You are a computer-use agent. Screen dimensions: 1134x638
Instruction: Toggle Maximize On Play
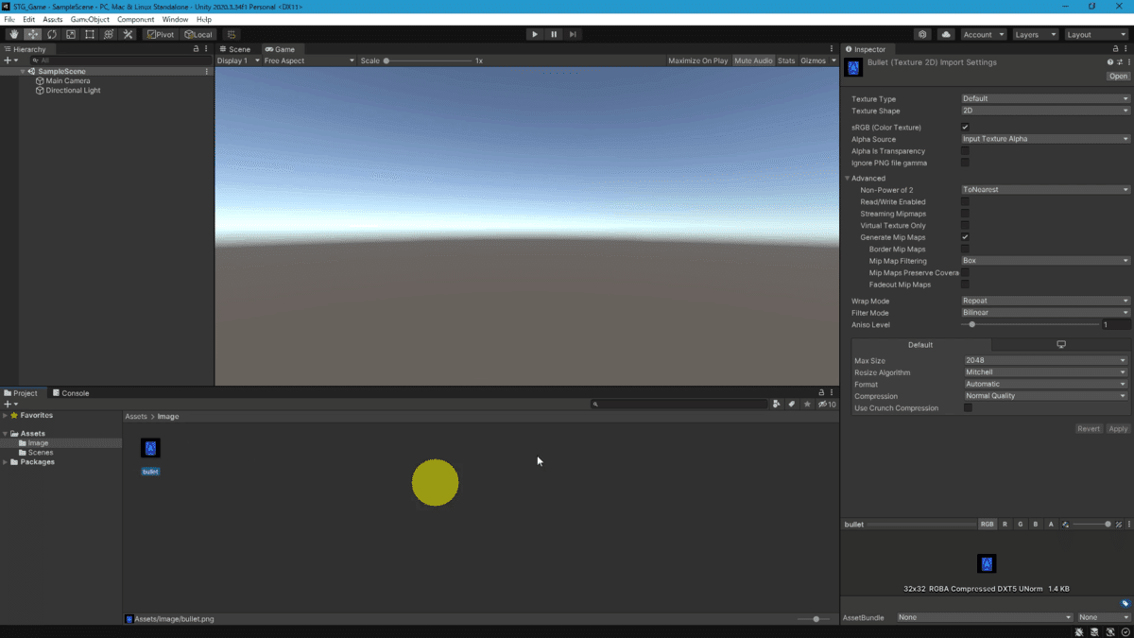coord(697,60)
